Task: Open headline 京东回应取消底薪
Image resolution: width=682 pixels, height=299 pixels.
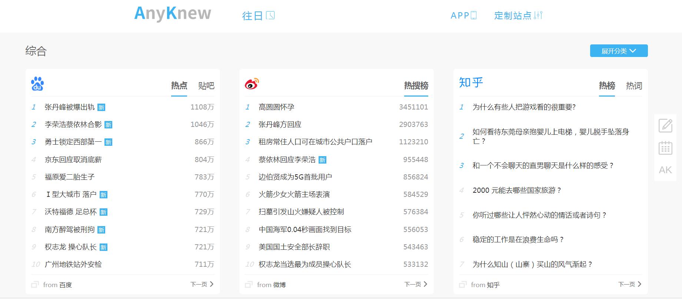Action: coord(73,159)
